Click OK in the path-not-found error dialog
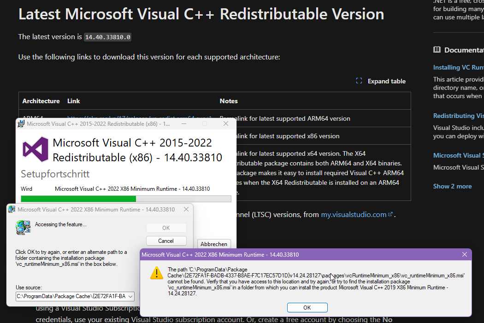The image size is (484, 323). click(x=307, y=308)
